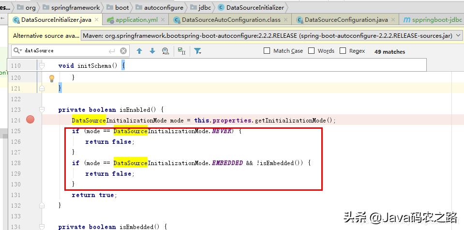Go to previous search occurrence
Screen dimensions: 464x230
pos(139,51)
